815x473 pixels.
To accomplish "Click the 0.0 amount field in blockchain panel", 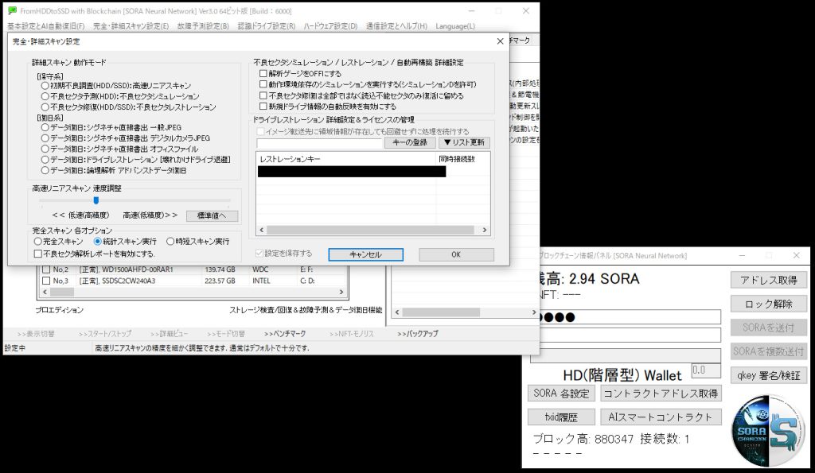I will point(706,370).
